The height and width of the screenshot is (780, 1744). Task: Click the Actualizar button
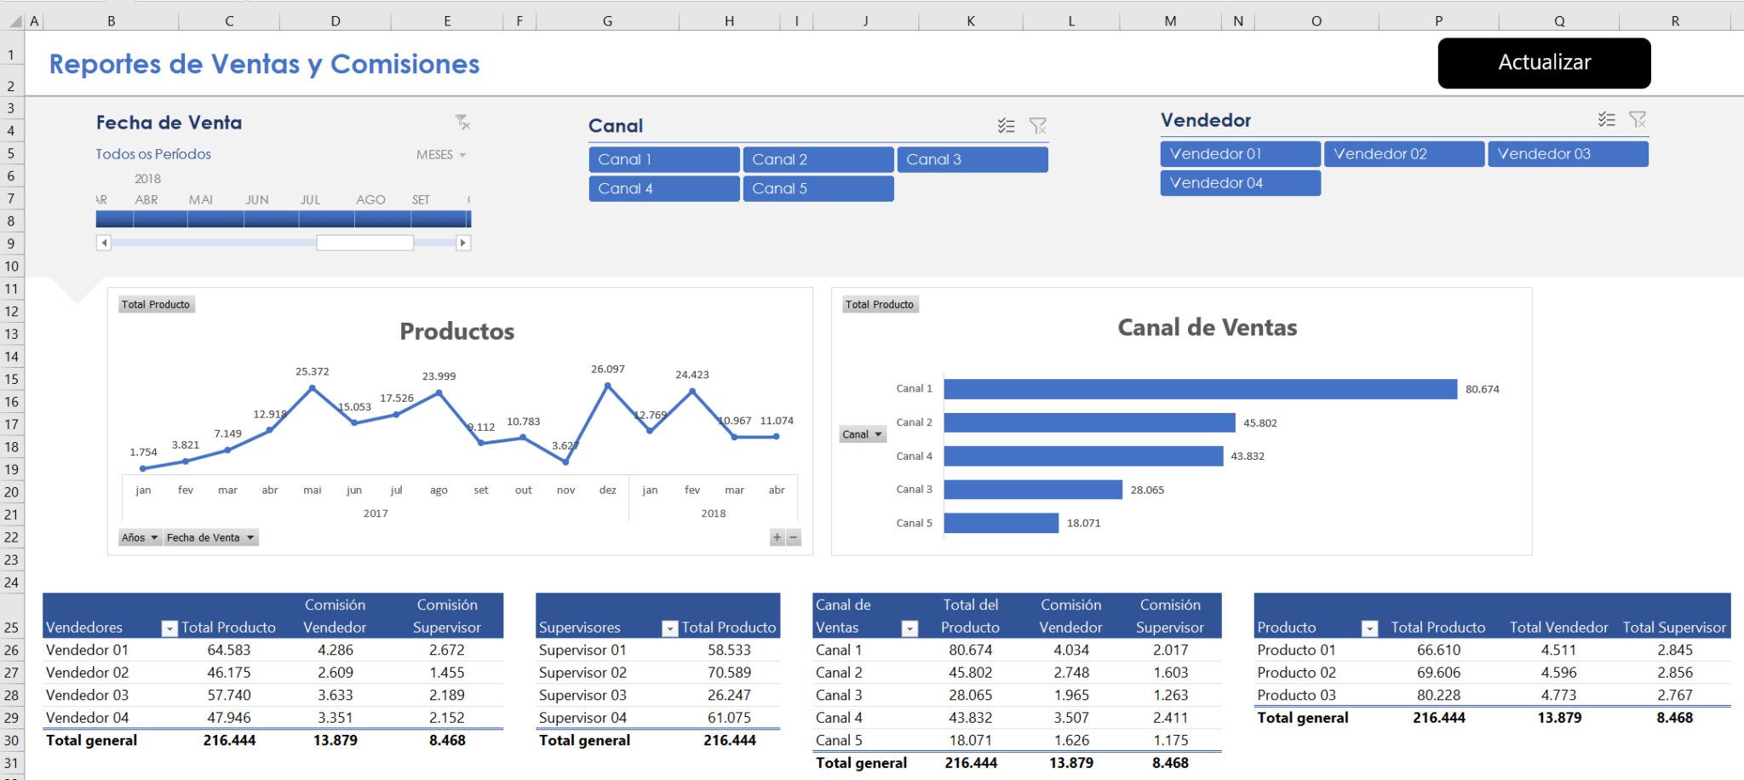tap(1544, 62)
